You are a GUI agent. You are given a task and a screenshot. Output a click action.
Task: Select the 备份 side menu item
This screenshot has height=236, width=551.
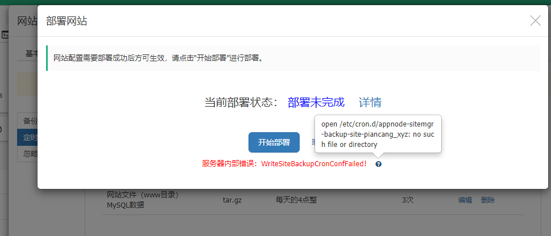(x=30, y=121)
